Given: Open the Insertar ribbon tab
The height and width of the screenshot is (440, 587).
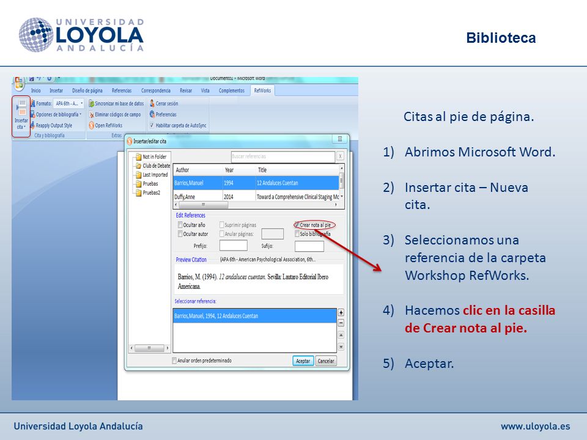Looking at the screenshot, I should pyautogui.click(x=56, y=90).
